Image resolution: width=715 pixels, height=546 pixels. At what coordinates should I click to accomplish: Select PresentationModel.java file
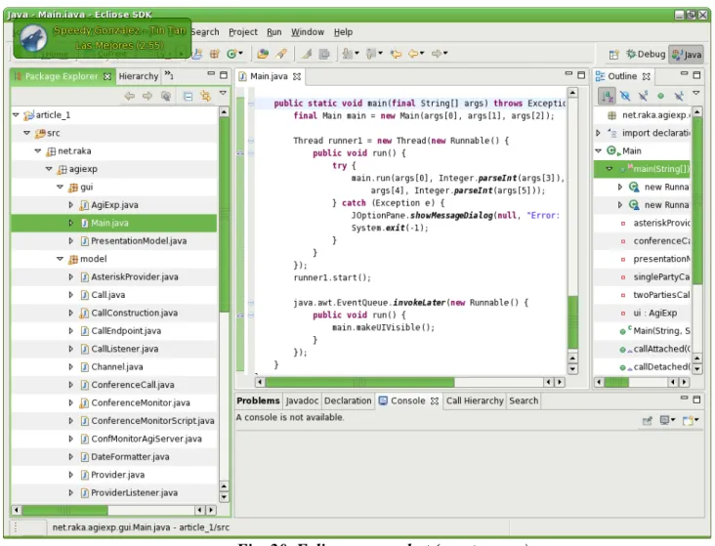(139, 241)
